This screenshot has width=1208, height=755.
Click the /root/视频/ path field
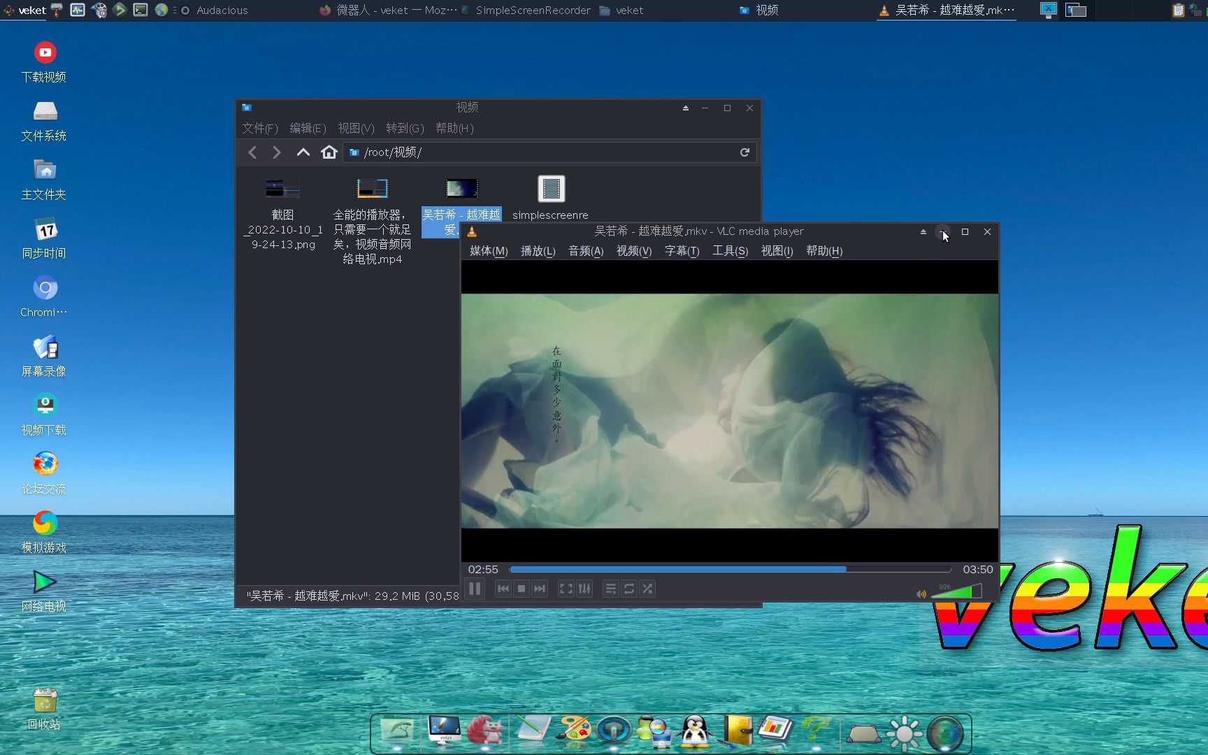(549, 152)
